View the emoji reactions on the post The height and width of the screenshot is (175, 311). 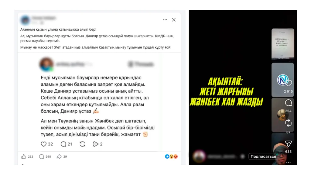tap(171, 156)
